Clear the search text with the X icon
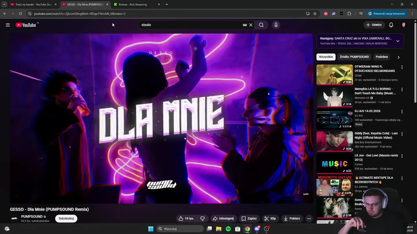This screenshot has width=417, height=234. point(251,25)
